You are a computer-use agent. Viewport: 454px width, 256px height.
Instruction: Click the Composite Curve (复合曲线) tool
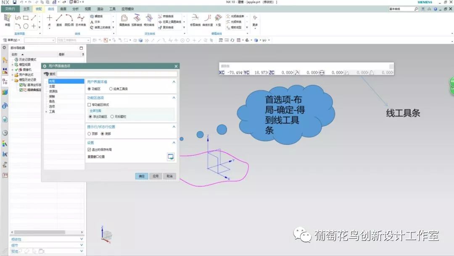click(166, 27)
